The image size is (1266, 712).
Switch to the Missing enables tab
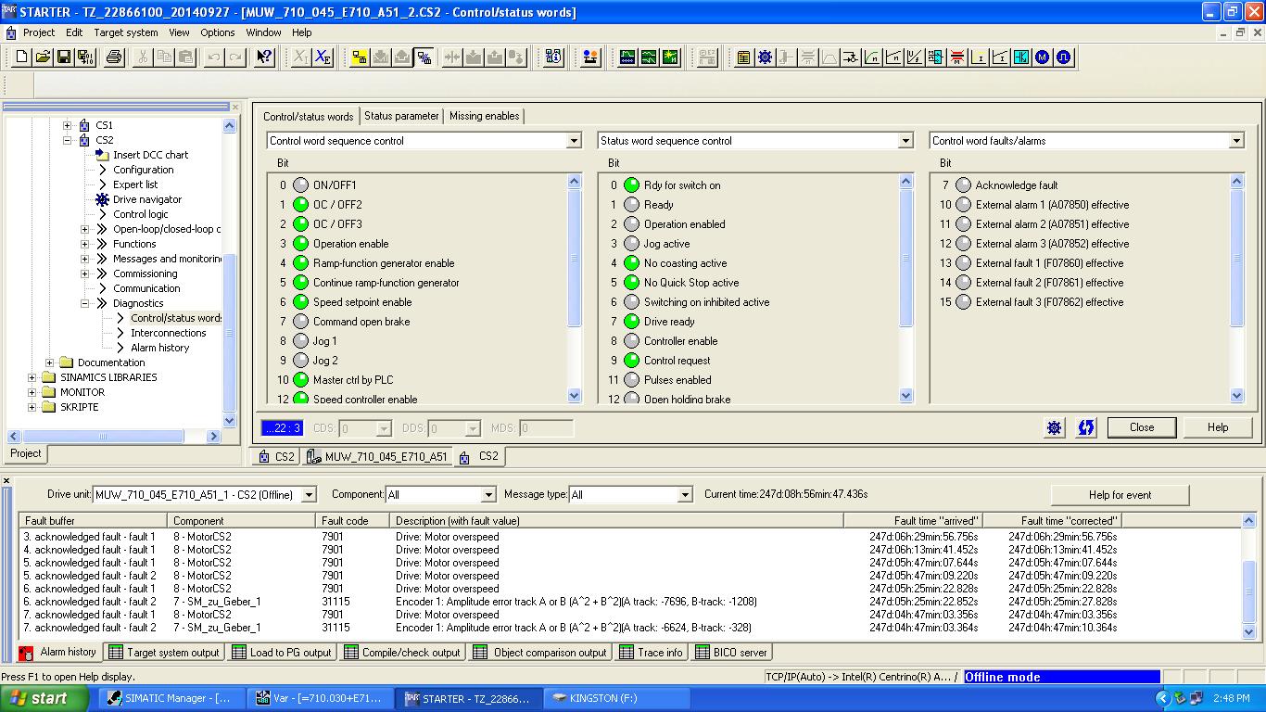coord(484,116)
